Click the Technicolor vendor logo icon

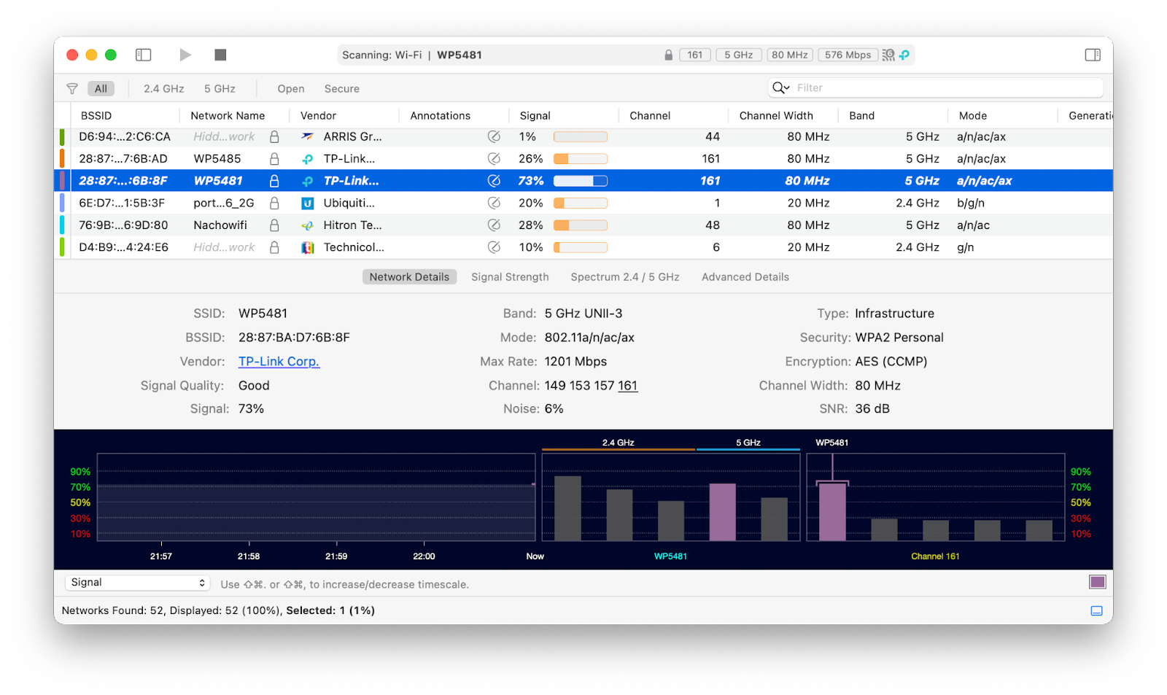308,248
